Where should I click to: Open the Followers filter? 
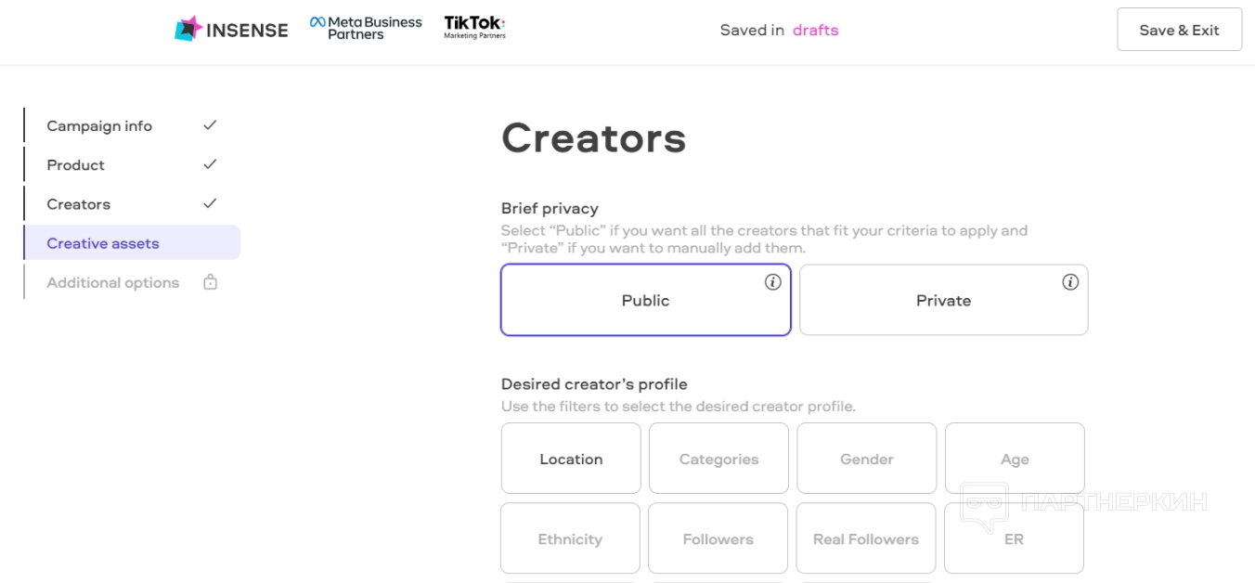click(718, 539)
